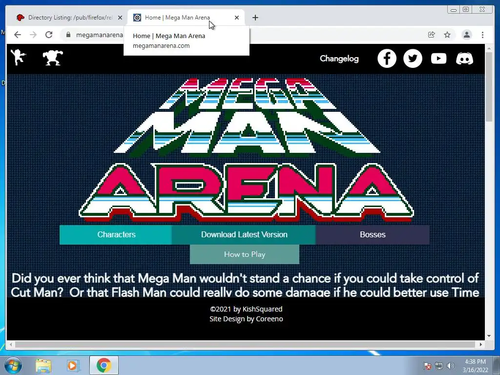Click the lock icon in address bar

click(x=68, y=35)
